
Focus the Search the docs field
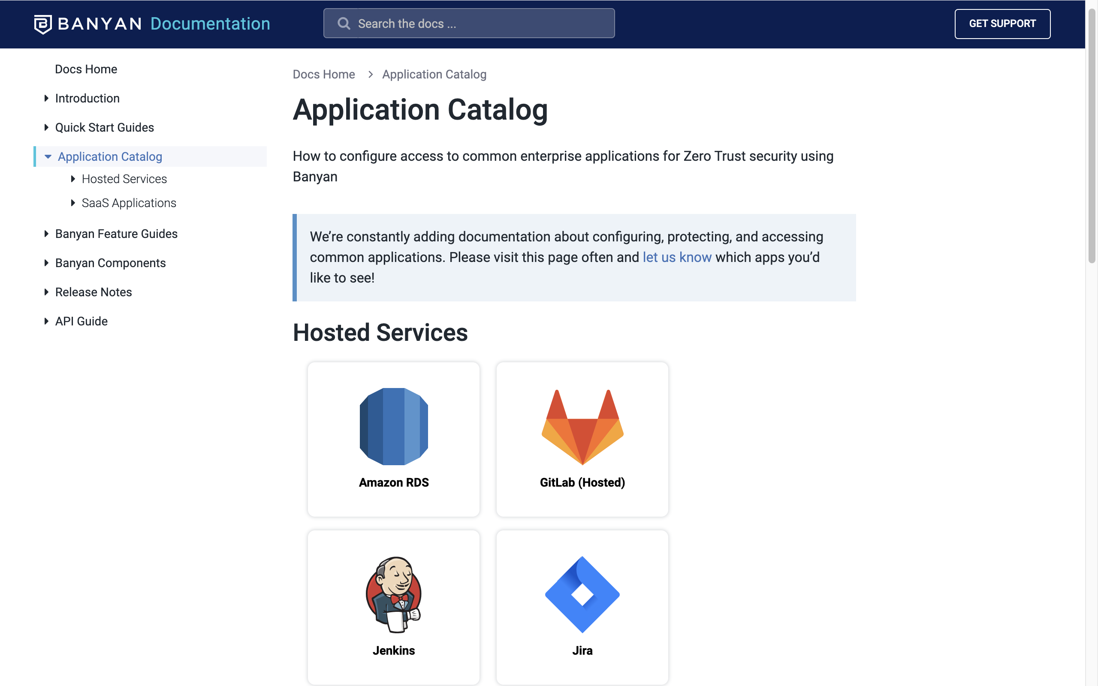[x=469, y=23]
